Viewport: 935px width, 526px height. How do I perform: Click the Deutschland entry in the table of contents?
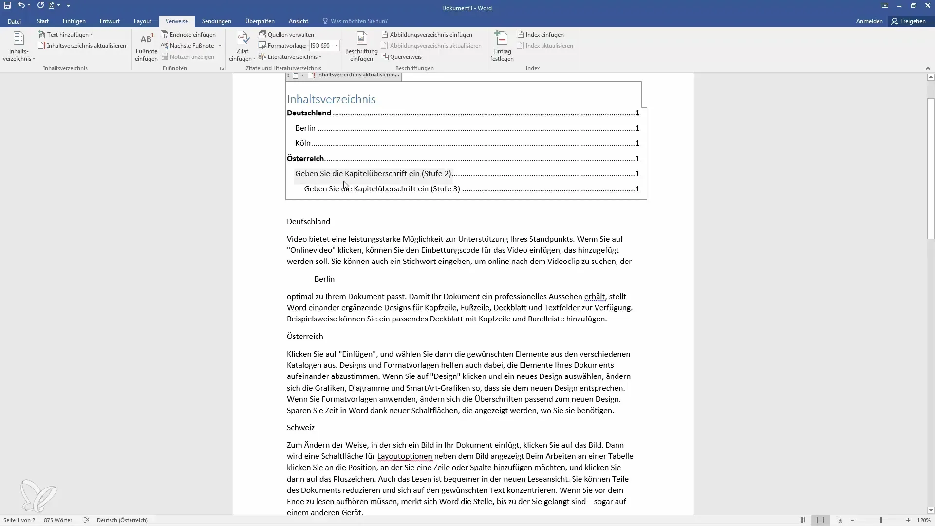(x=463, y=113)
